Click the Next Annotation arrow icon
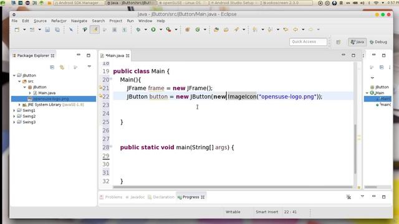This screenshot has height=224, width=399. point(255,30)
